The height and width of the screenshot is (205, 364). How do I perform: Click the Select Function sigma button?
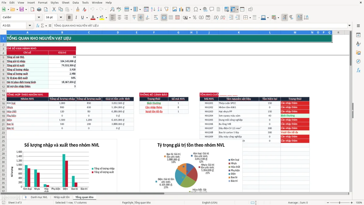42,26
